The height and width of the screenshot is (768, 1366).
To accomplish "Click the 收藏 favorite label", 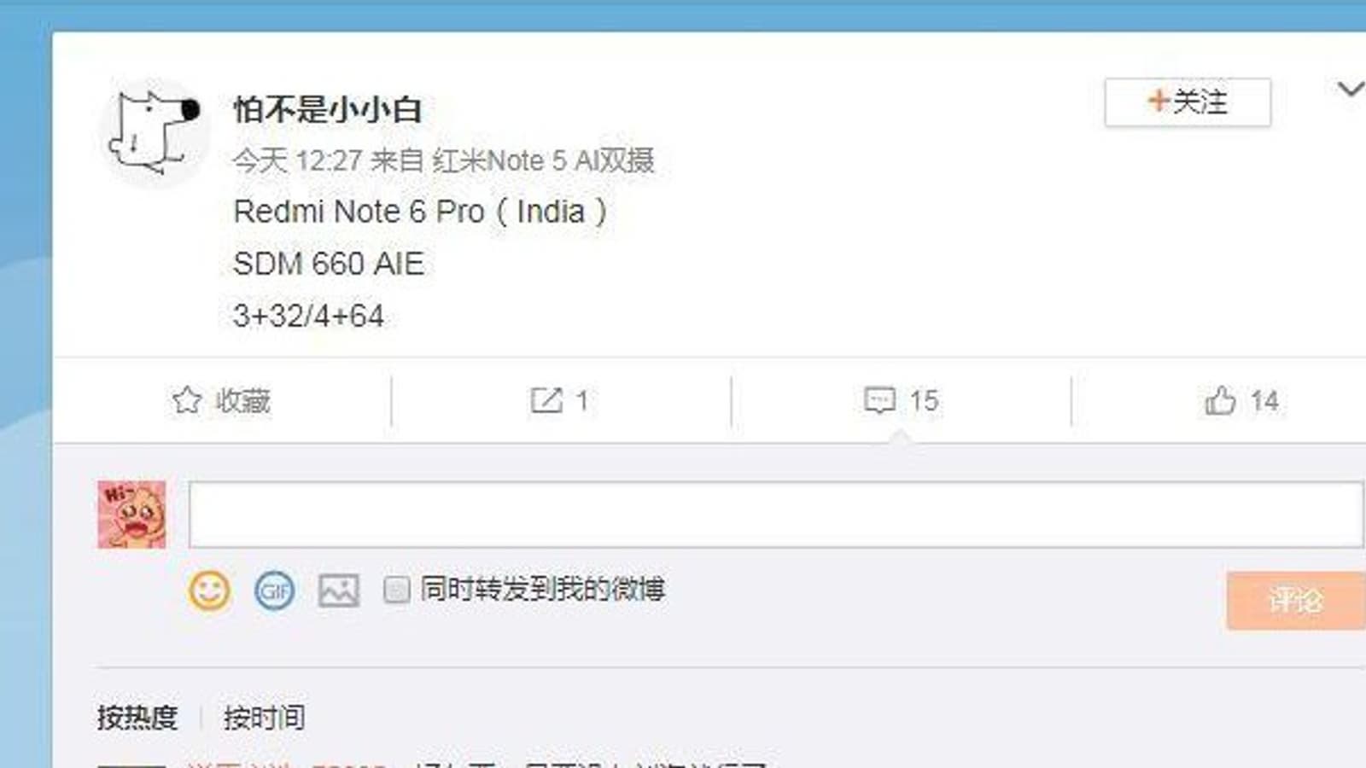I will coord(243,400).
